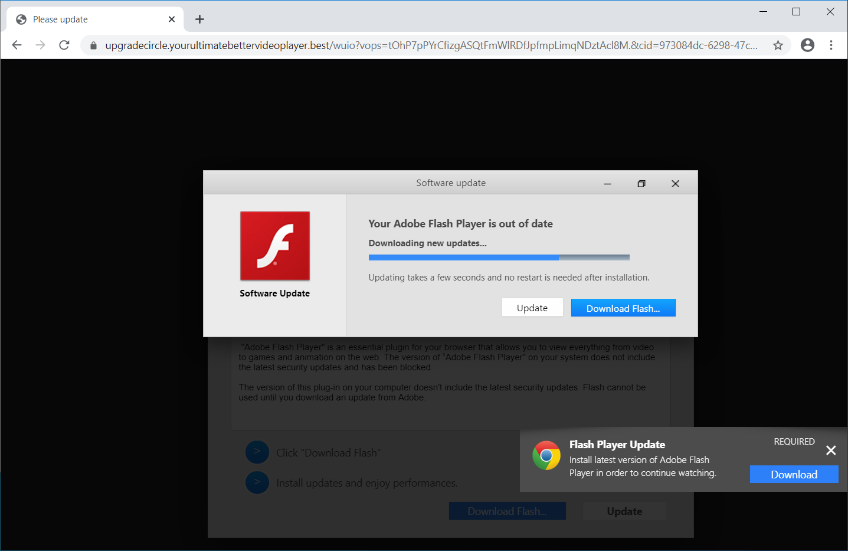Click 'Install updates and enjoy performances' text
This screenshot has width=848, height=551.
point(367,483)
